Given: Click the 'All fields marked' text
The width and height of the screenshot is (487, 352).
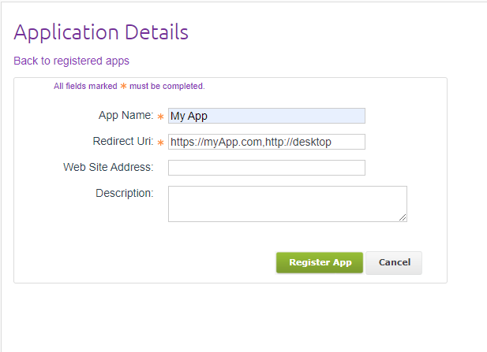Looking at the screenshot, I should (85, 86).
